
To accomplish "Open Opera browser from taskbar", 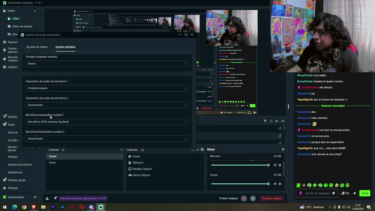I will [x=81, y=207].
